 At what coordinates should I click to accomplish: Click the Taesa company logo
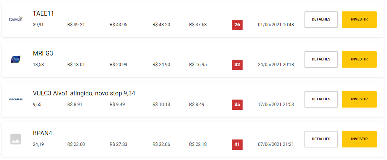tap(16, 19)
